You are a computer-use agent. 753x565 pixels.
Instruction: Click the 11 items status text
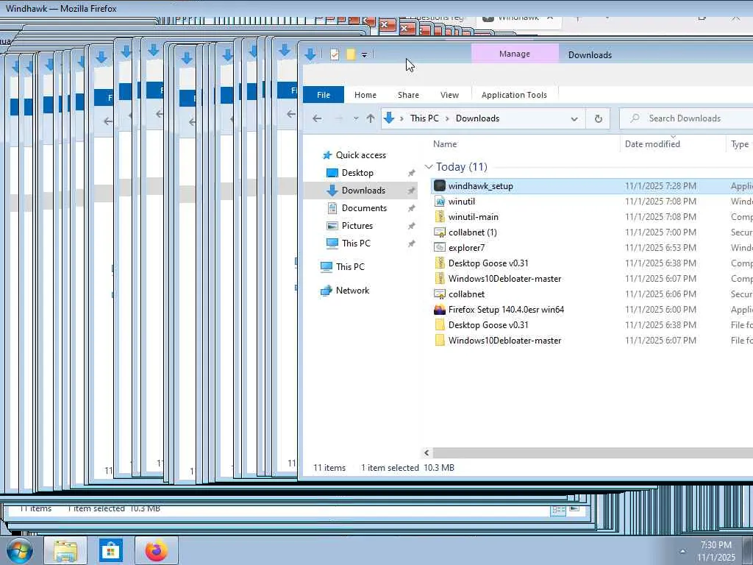point(329,467)
